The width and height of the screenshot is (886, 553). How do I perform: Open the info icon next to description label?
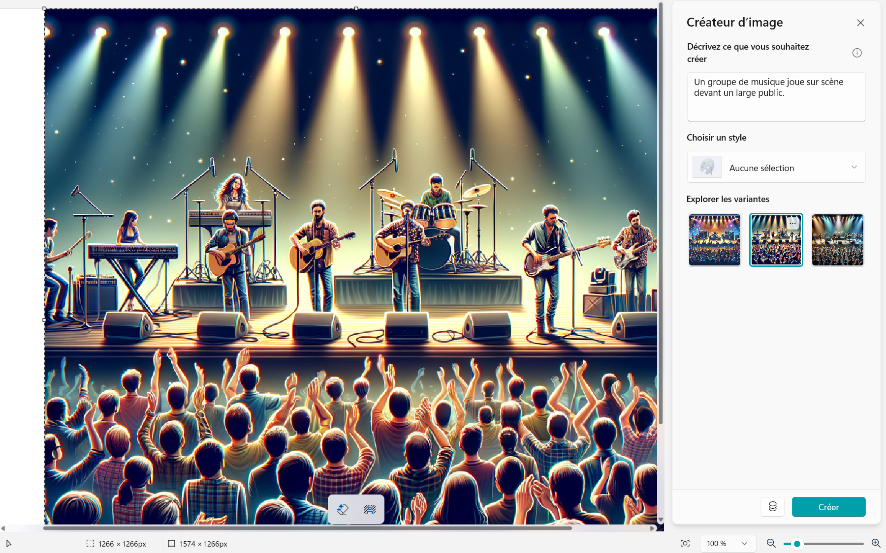pyautogui.click(x=857, y=53)
